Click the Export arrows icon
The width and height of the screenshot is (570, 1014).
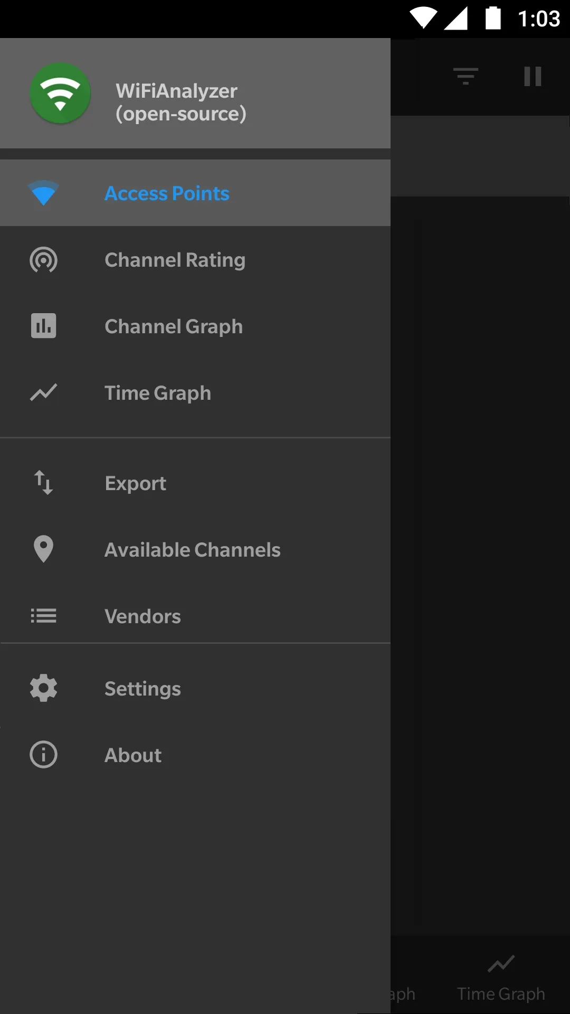(x=43, y=483)
